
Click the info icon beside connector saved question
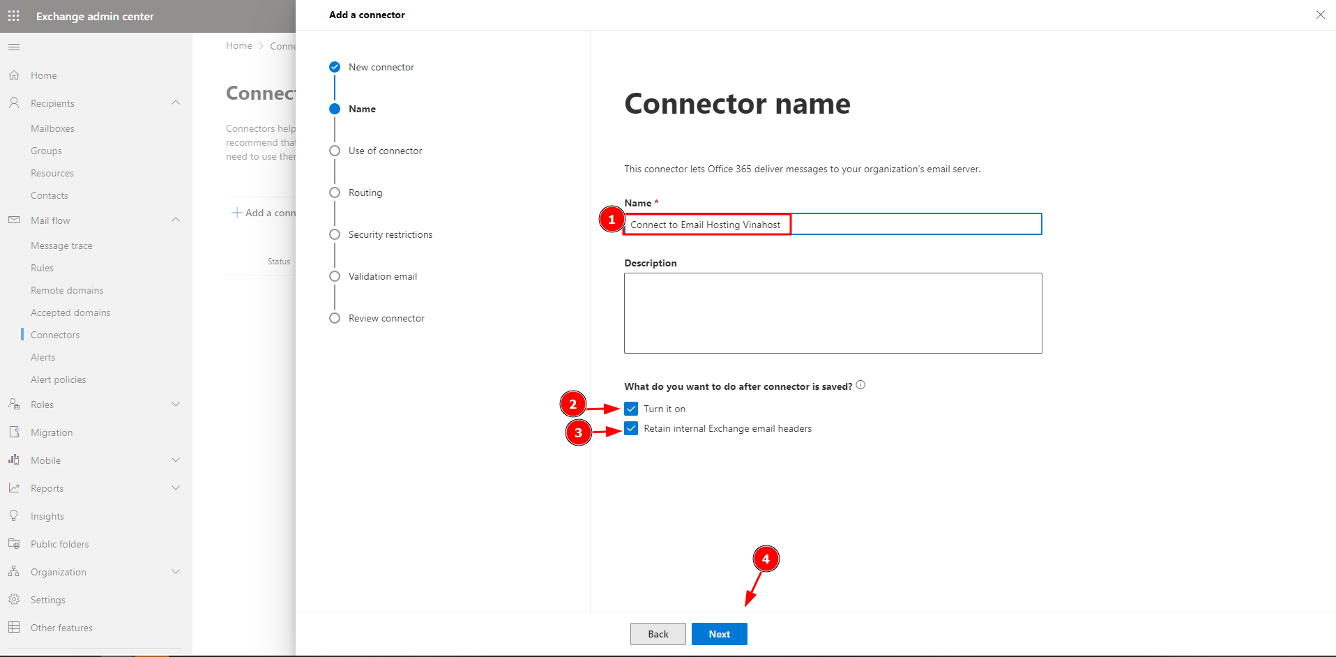860,385
